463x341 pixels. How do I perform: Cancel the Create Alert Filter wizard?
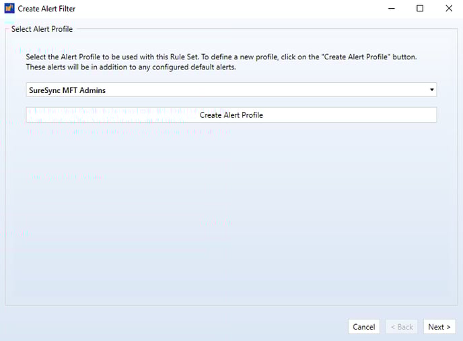pos(364,326)
